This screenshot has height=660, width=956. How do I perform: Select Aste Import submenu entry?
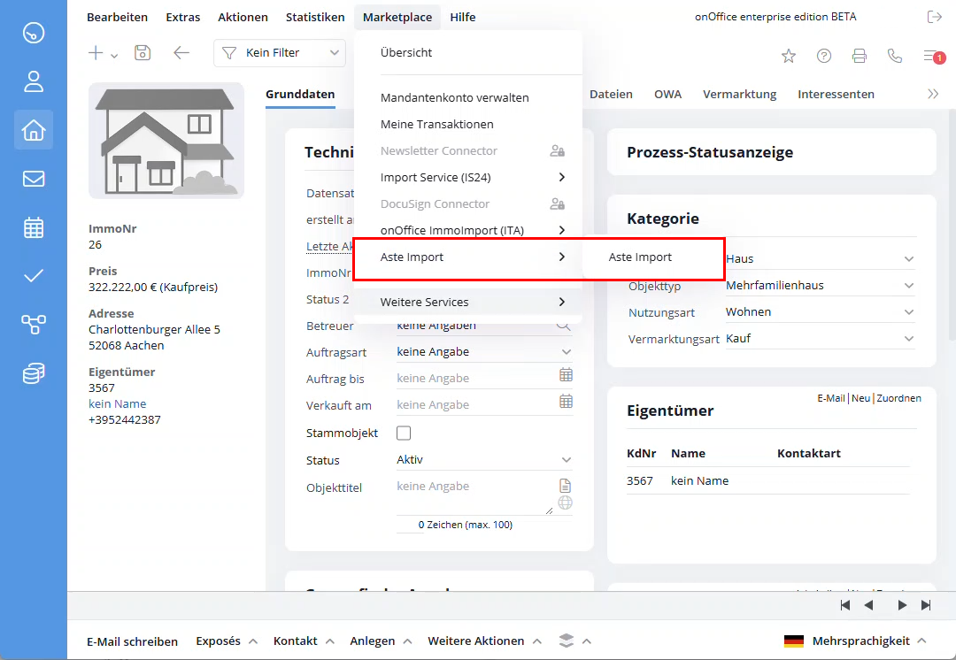(x=640, y=257)
